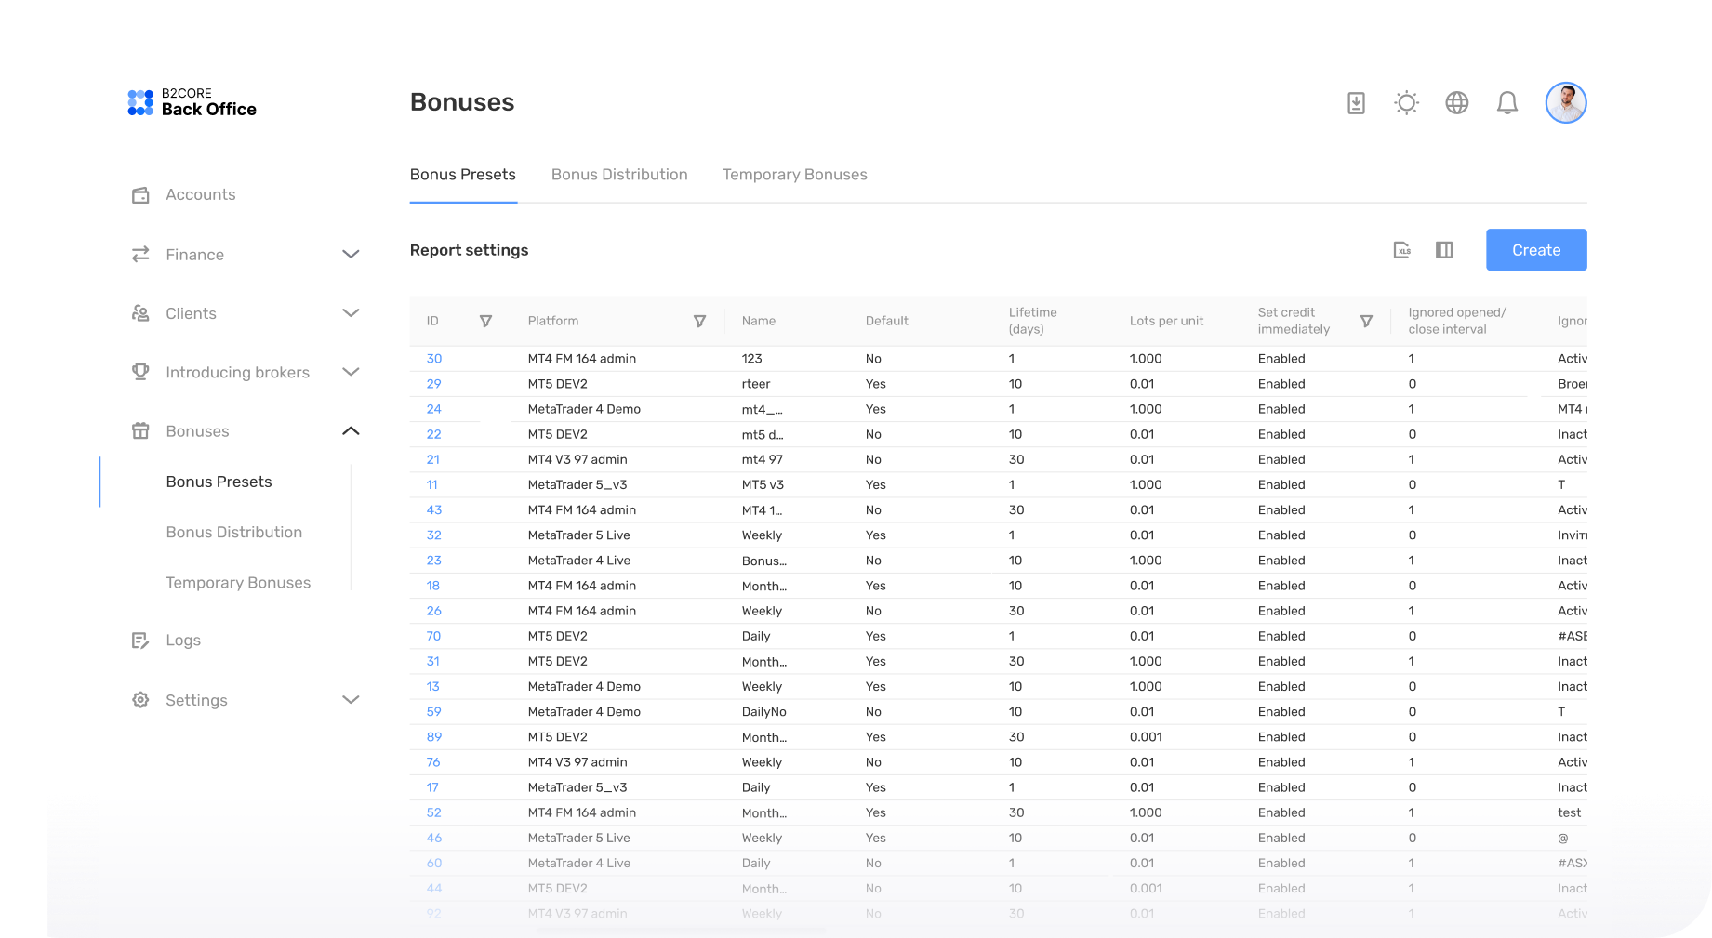Switch to Temporary Bonuses tab

795,175
